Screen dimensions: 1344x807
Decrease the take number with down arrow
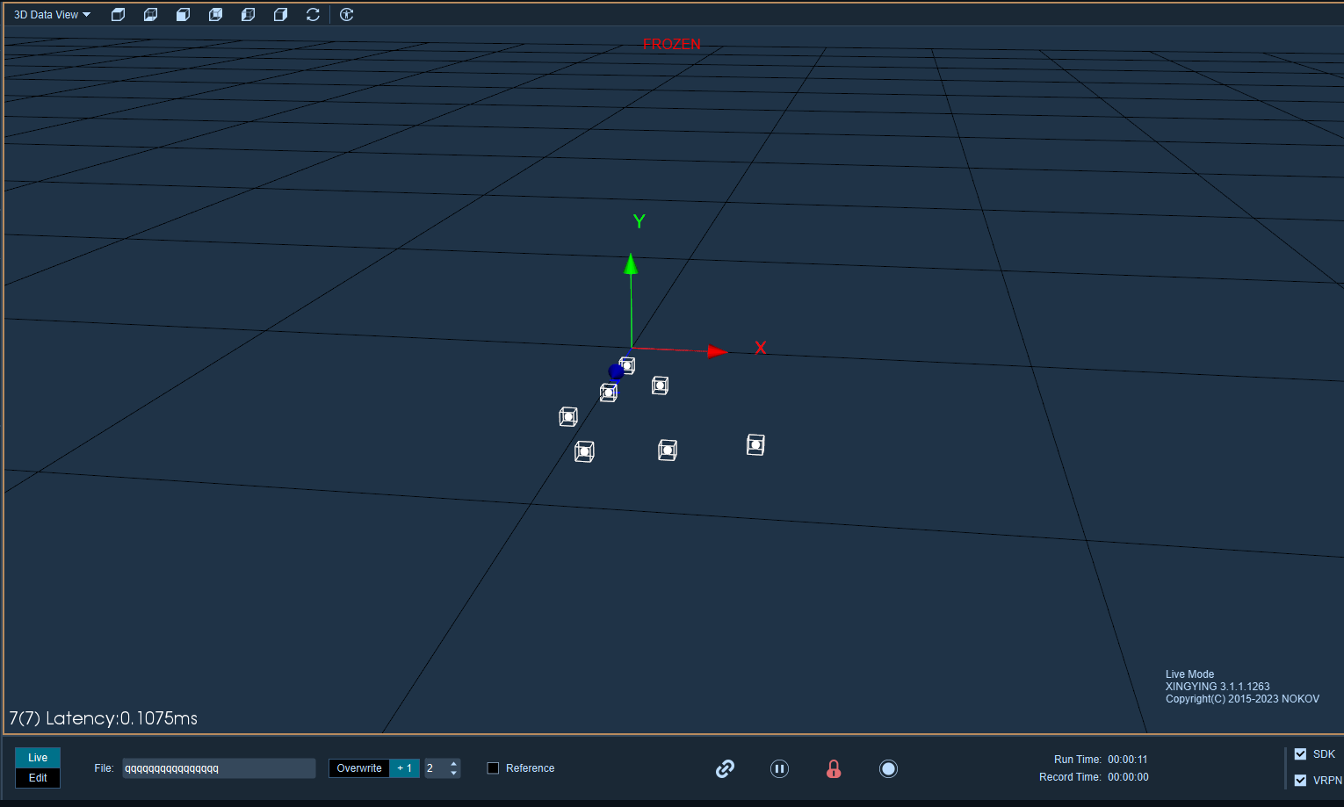tap(454, 774)
